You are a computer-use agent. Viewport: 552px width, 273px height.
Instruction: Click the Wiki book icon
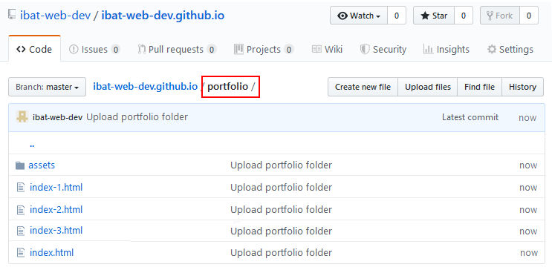click(316, 50)
